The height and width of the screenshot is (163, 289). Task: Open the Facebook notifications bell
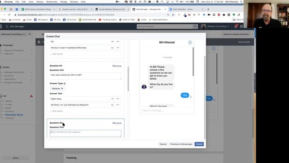(236, 26)
